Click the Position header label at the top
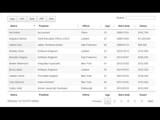Viewport: 160px width, 120px height. click(44, 26)
